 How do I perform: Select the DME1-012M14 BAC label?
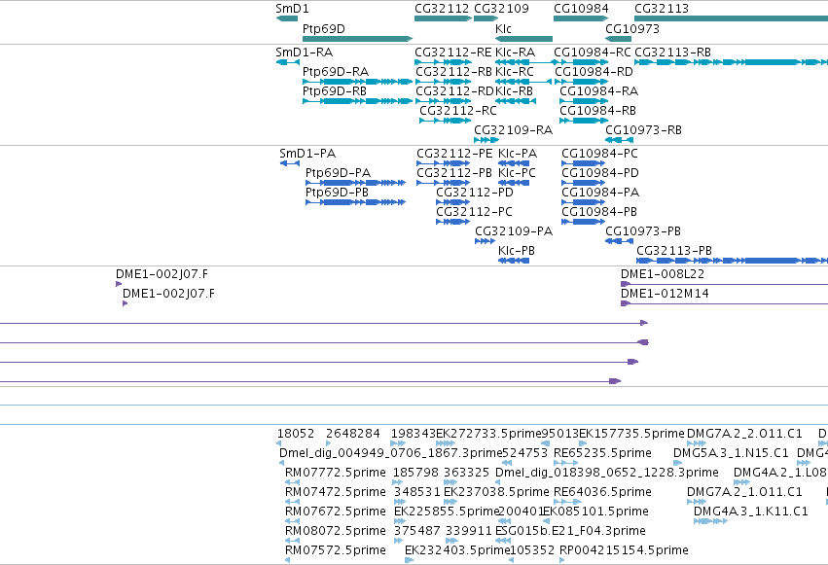tap(665, 294)
